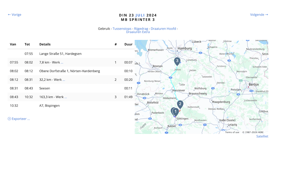The width and height of the screenshot is (285, 179).
Task: Click the 01:49 duration cell
Action: pyautogui.click(x=128, y=97)
